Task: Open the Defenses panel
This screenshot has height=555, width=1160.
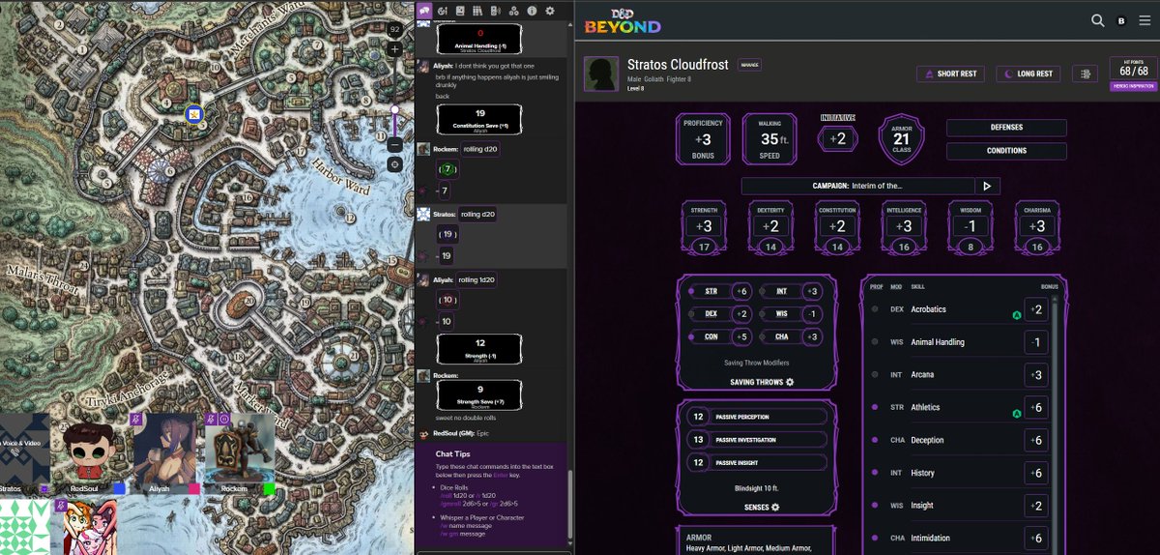Action: click(1006, 128)
